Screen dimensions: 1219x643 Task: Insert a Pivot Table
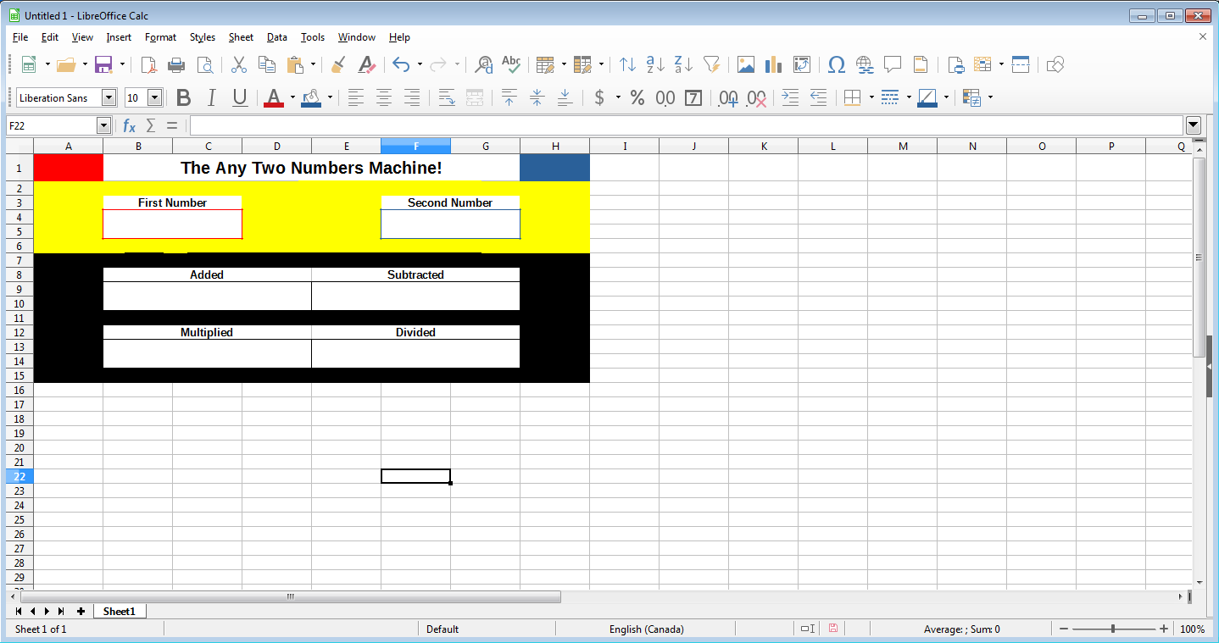(983, 64)
